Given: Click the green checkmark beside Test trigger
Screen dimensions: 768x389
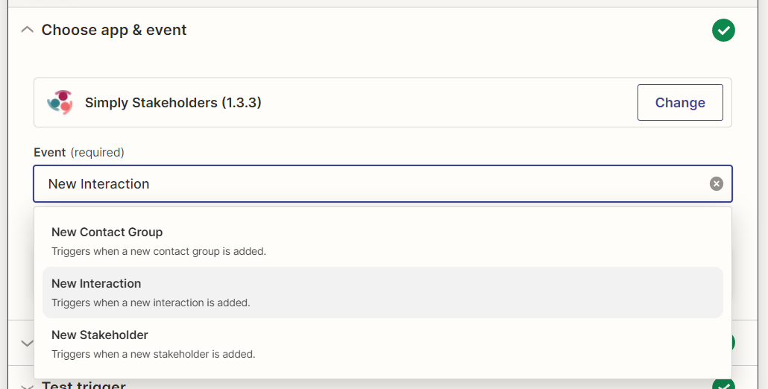Looking at the screenshot, I should 723,384.
